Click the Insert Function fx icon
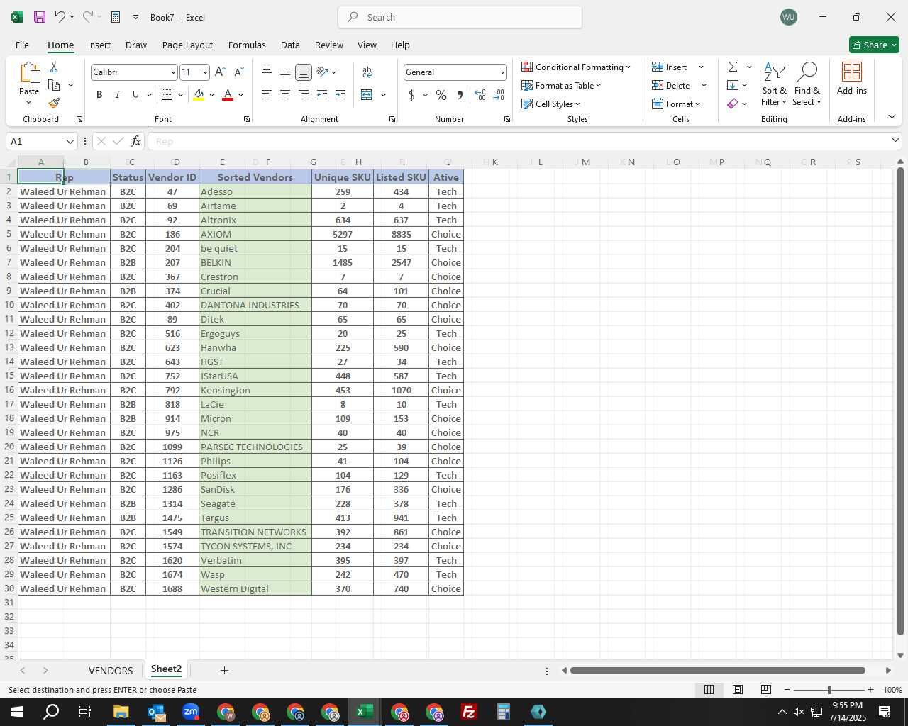908x726 pixels. coord(135,141)
